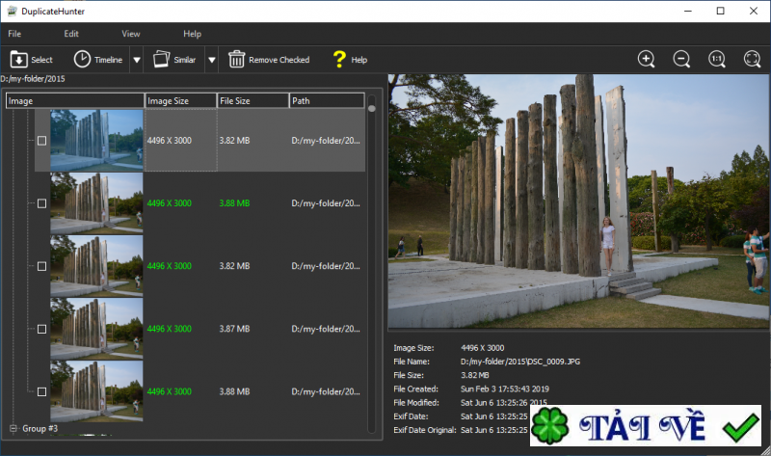Open the File menu
This screenshot has height=456, width=771.
pyautogui.click(x=14, y=34)
